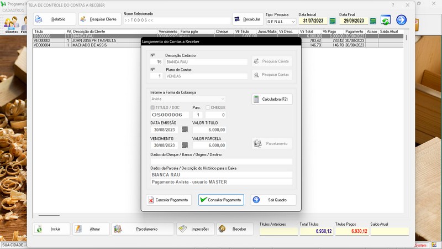This screenshot has height=249, width=442.
Task: Click the Valor Parcela input field
Action: click(x=209, y=146)
